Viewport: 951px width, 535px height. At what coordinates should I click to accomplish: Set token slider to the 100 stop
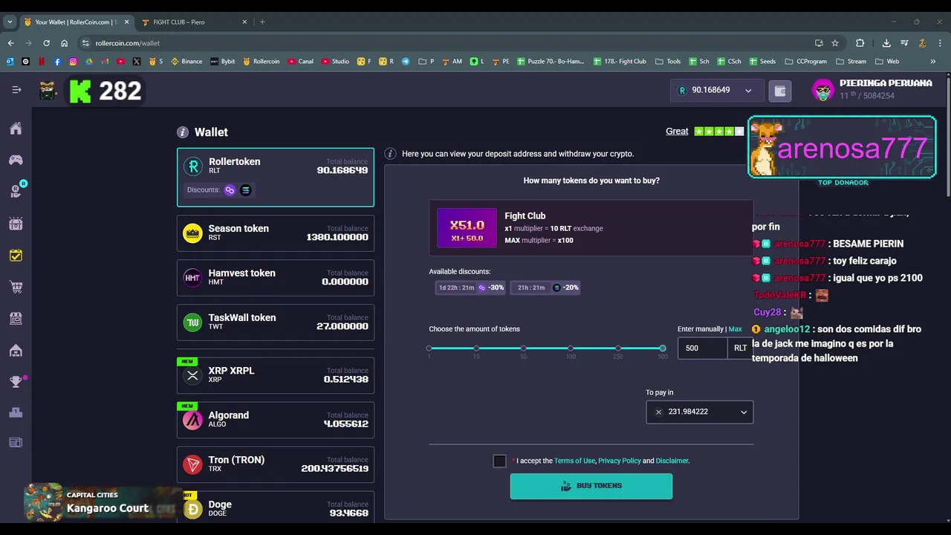(x=571, y=348)
